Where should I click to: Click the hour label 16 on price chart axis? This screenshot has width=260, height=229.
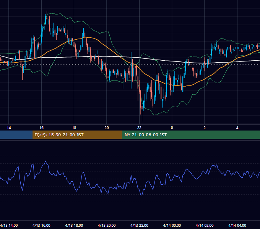[x=41, y=128]
